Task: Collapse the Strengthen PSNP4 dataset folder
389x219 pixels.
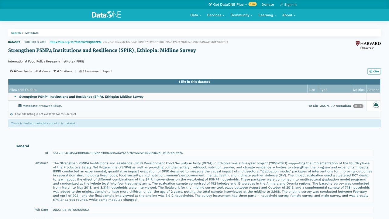Action: point(15,97)
